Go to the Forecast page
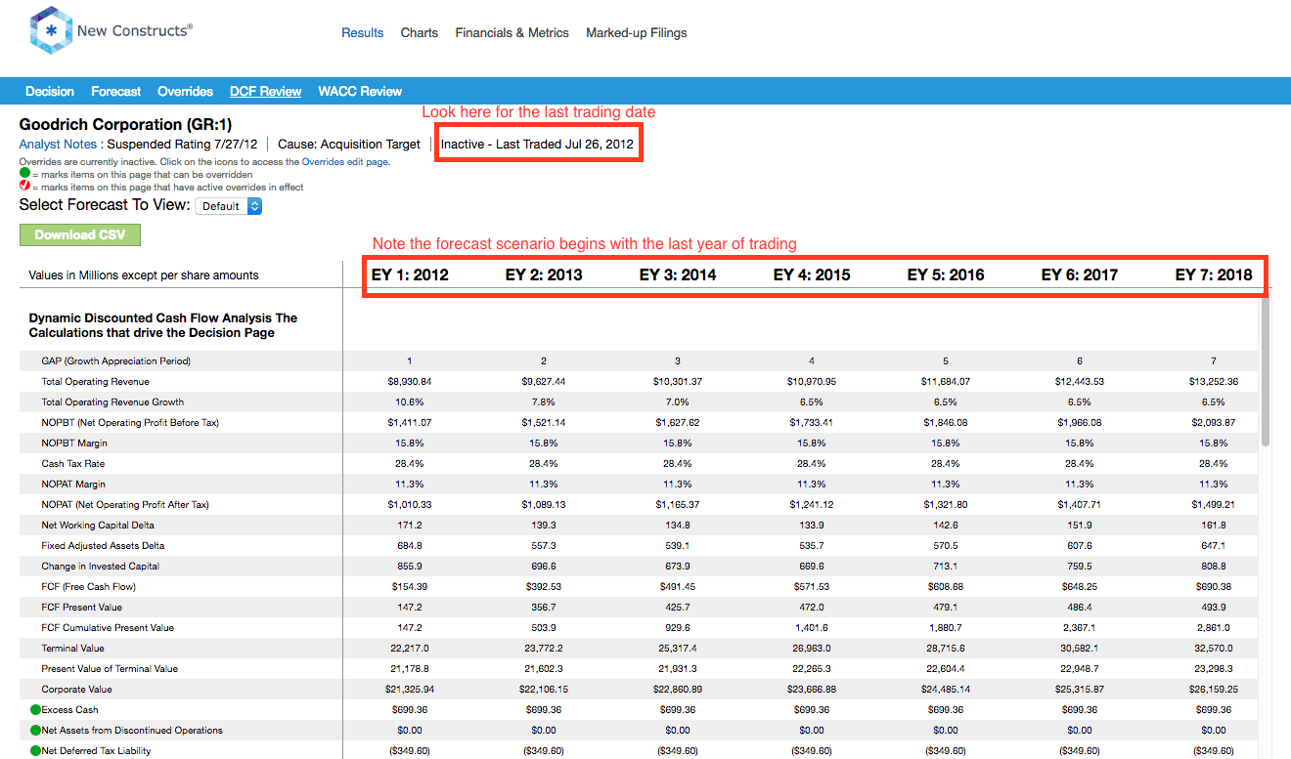Screen dimensions: 1291x759 point(116,92)
